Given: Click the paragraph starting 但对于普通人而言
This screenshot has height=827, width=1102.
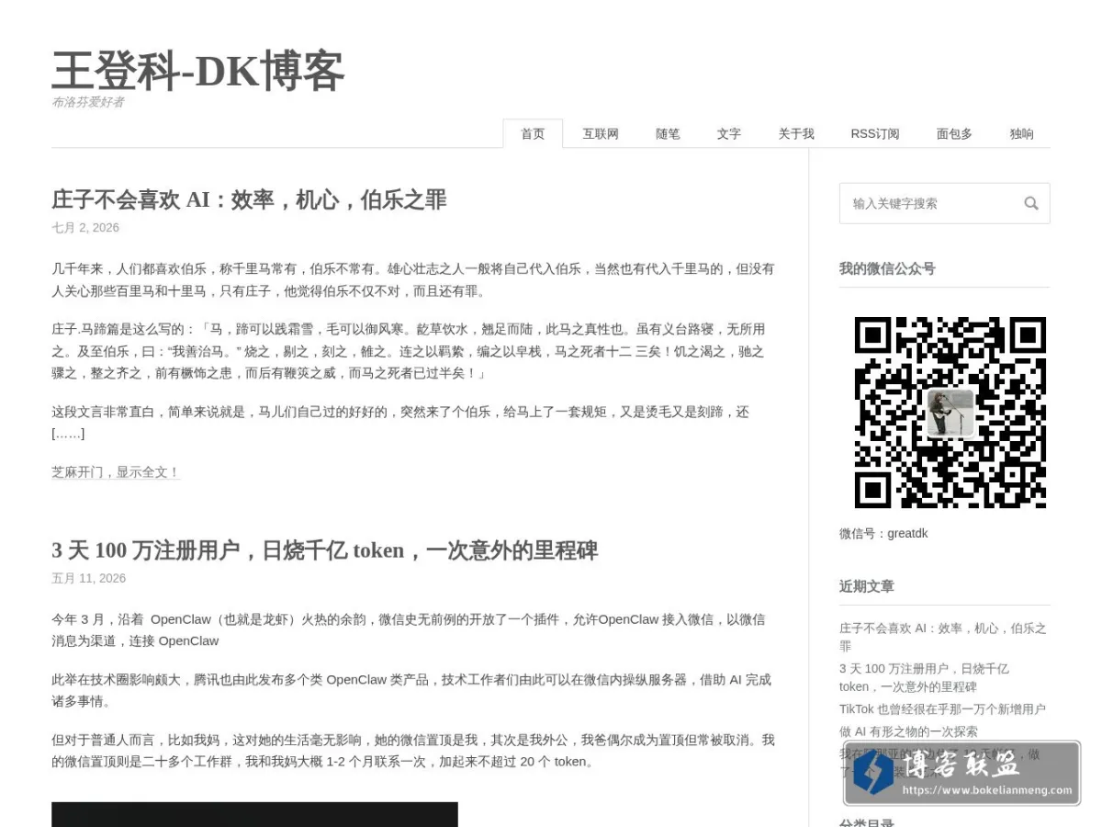Looking at the screenshot, I should click(413, 750).
